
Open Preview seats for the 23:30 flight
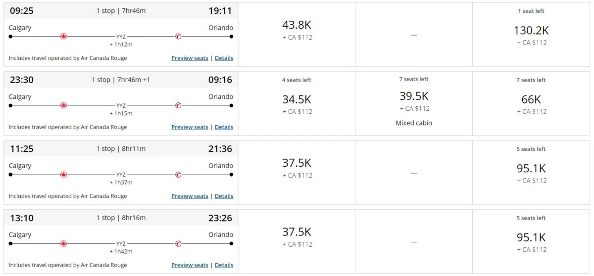point(190,127)
